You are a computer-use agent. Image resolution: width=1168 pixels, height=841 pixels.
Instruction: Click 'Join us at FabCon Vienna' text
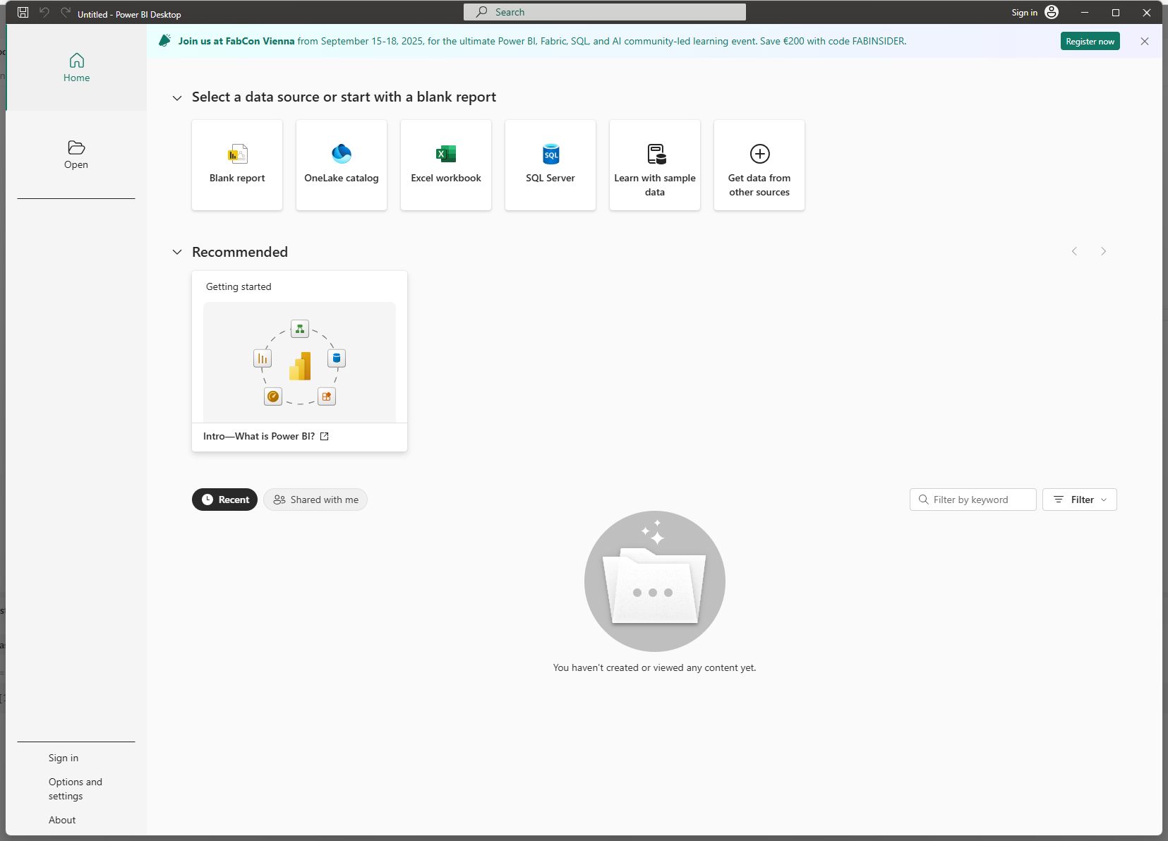point(236,42)
